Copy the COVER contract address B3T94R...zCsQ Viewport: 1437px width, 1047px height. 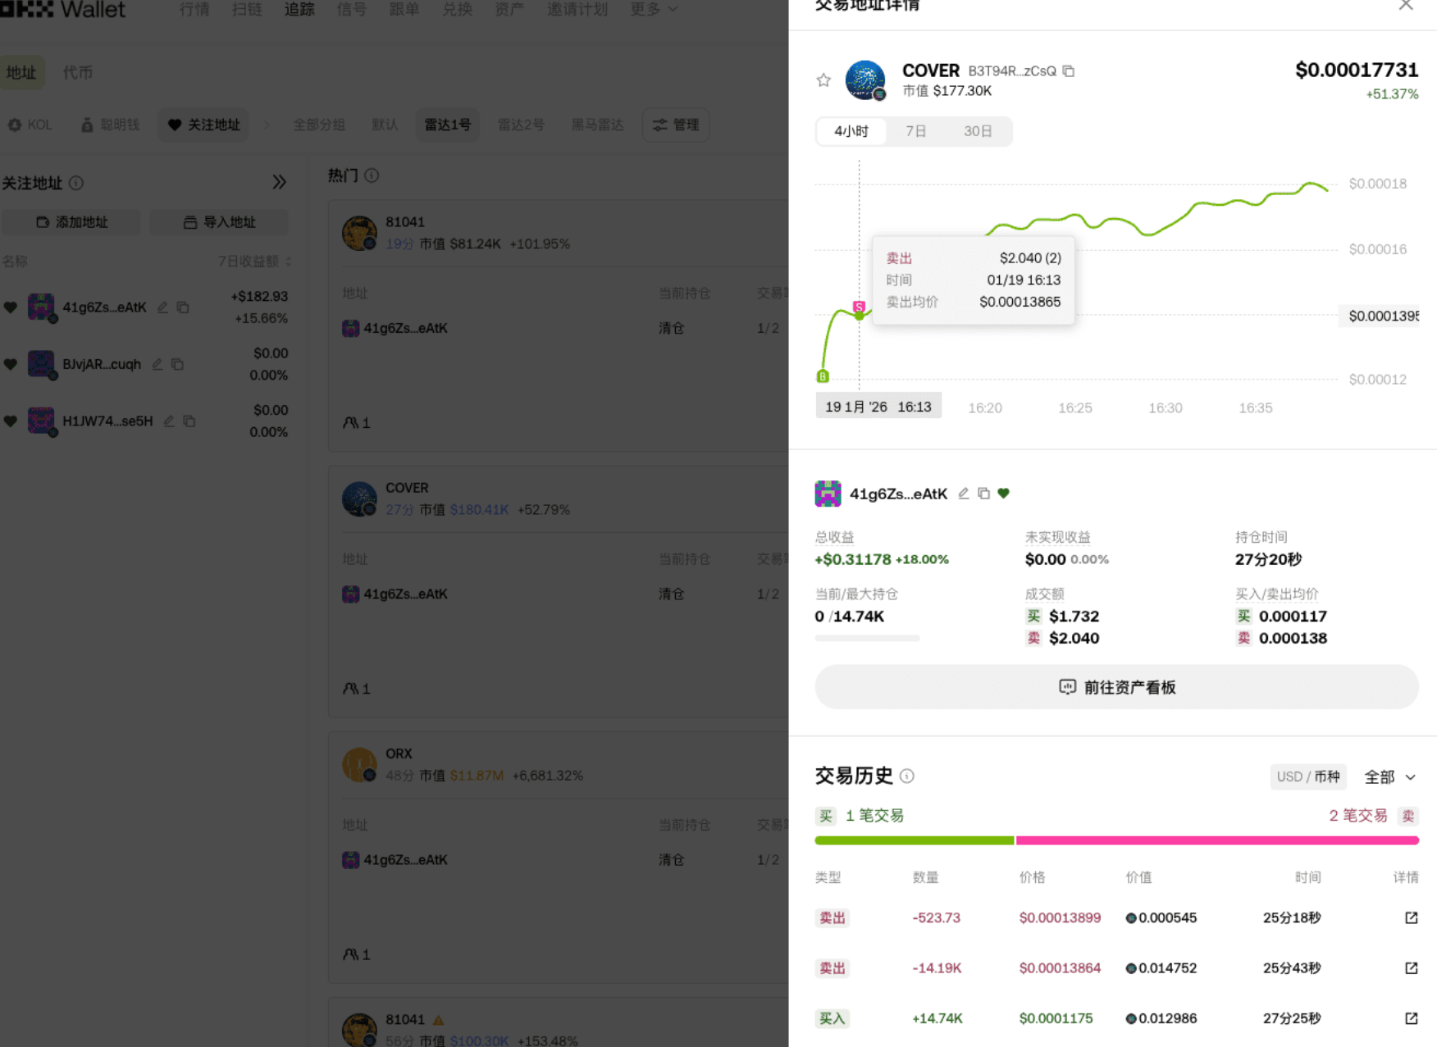click(1068, 71)
